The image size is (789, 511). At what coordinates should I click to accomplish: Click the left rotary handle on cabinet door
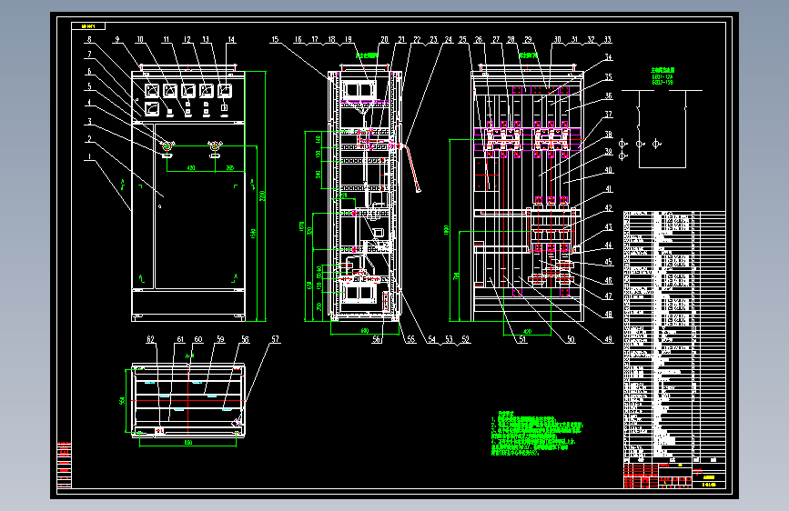click(x=167, y=145)
